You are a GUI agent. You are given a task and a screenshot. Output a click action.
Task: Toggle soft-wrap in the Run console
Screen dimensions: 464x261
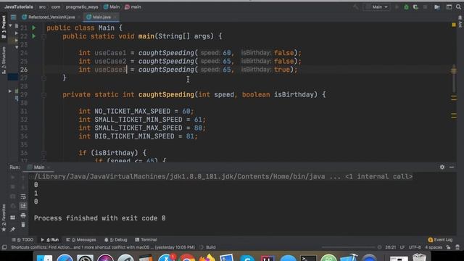(x=23, y=196)
